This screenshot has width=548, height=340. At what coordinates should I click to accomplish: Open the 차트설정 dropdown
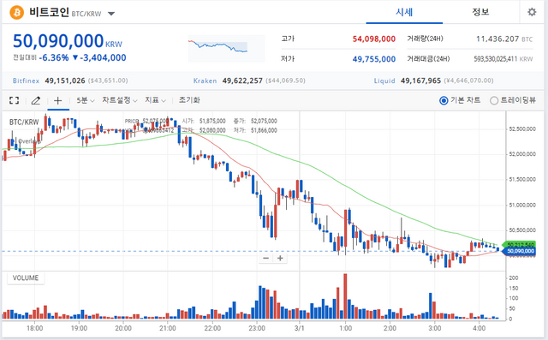[120, 100]
